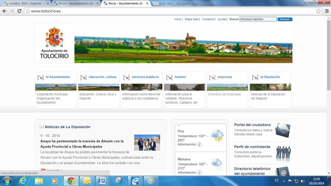Open the news photo thumbnail of Anaya

click(x=147, y=143)
